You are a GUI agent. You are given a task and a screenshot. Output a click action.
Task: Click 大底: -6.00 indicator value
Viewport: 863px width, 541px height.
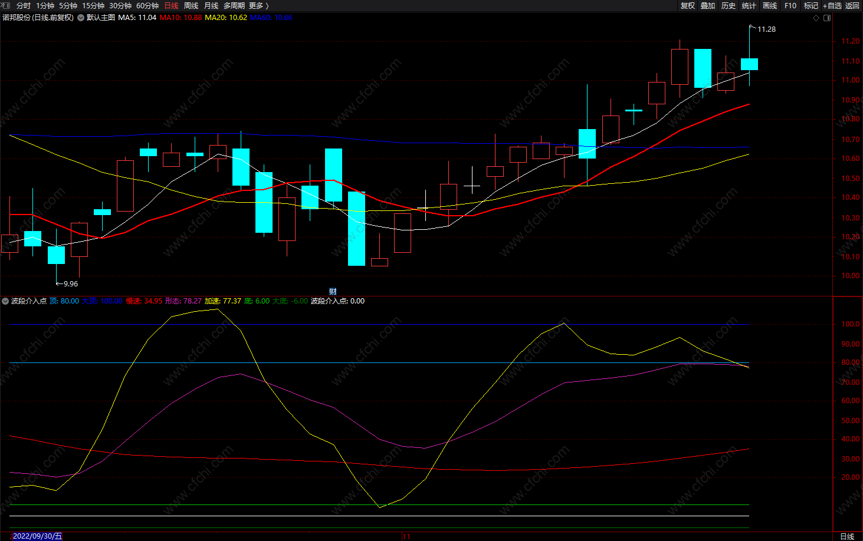(290, 301)
